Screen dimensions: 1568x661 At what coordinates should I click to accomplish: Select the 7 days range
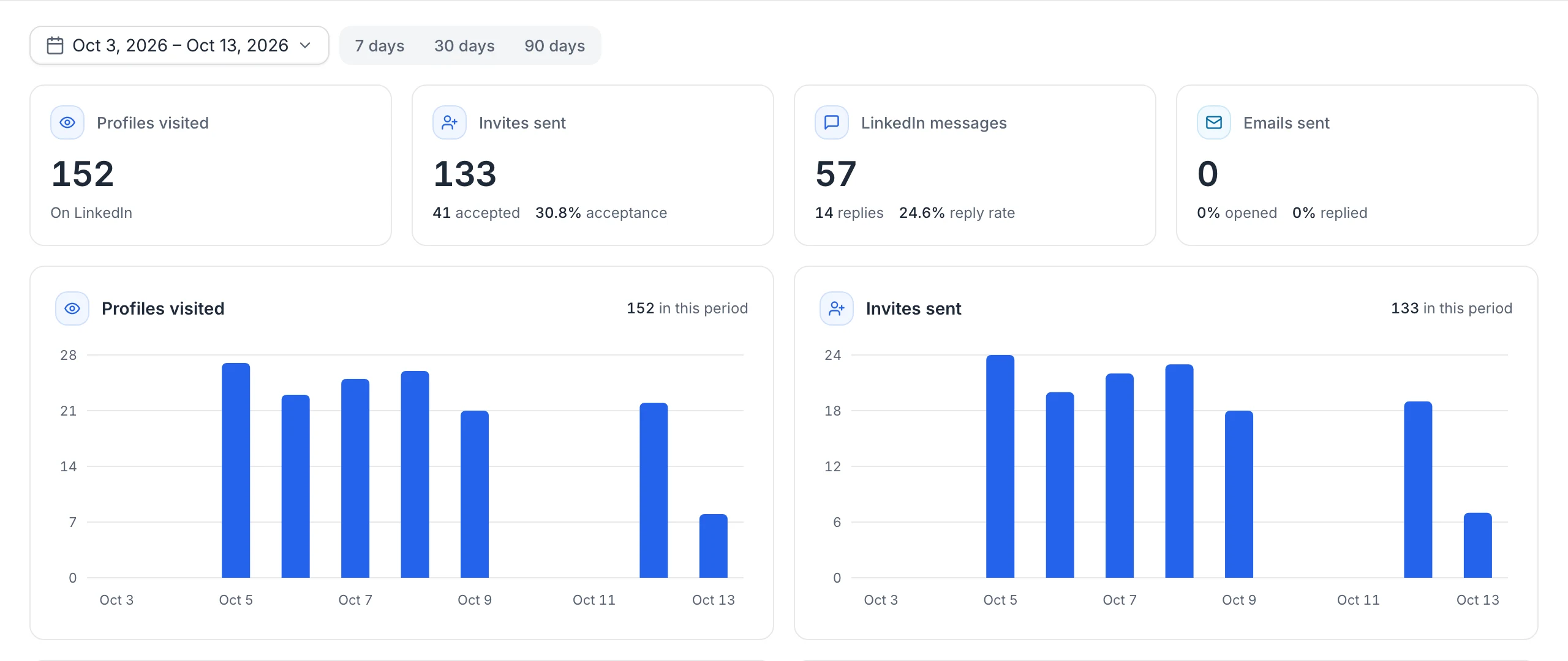pos(380,45)
